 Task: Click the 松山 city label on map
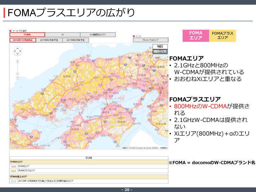click(x=73, y=122)
